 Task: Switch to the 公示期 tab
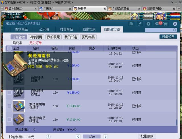44,29
